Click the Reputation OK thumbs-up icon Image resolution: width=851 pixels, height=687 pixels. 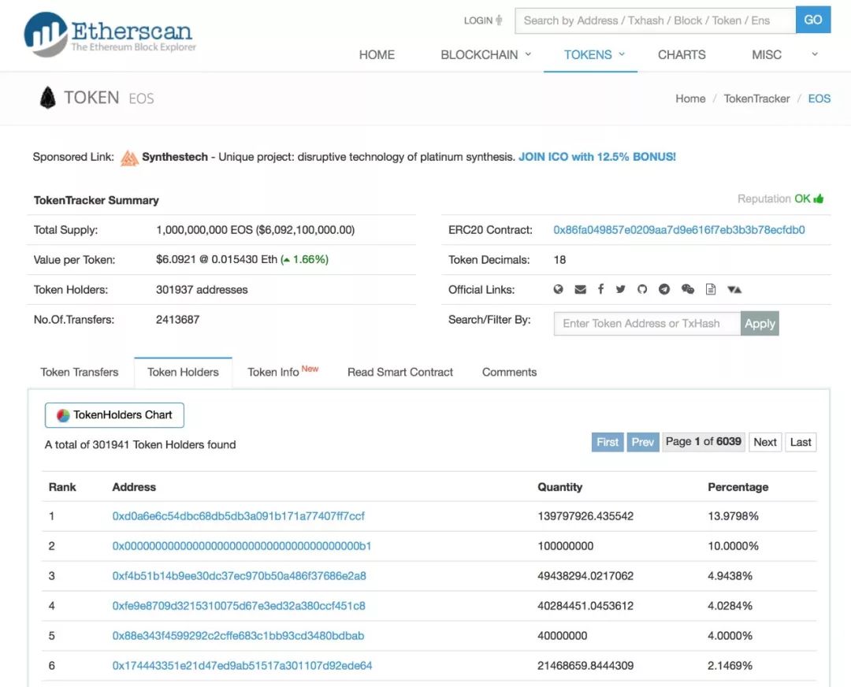coord(819,199)
